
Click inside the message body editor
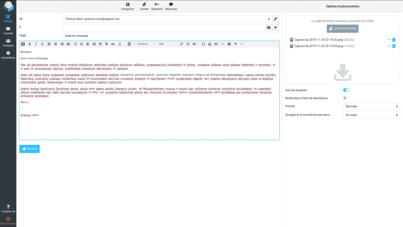click(149, 93)
